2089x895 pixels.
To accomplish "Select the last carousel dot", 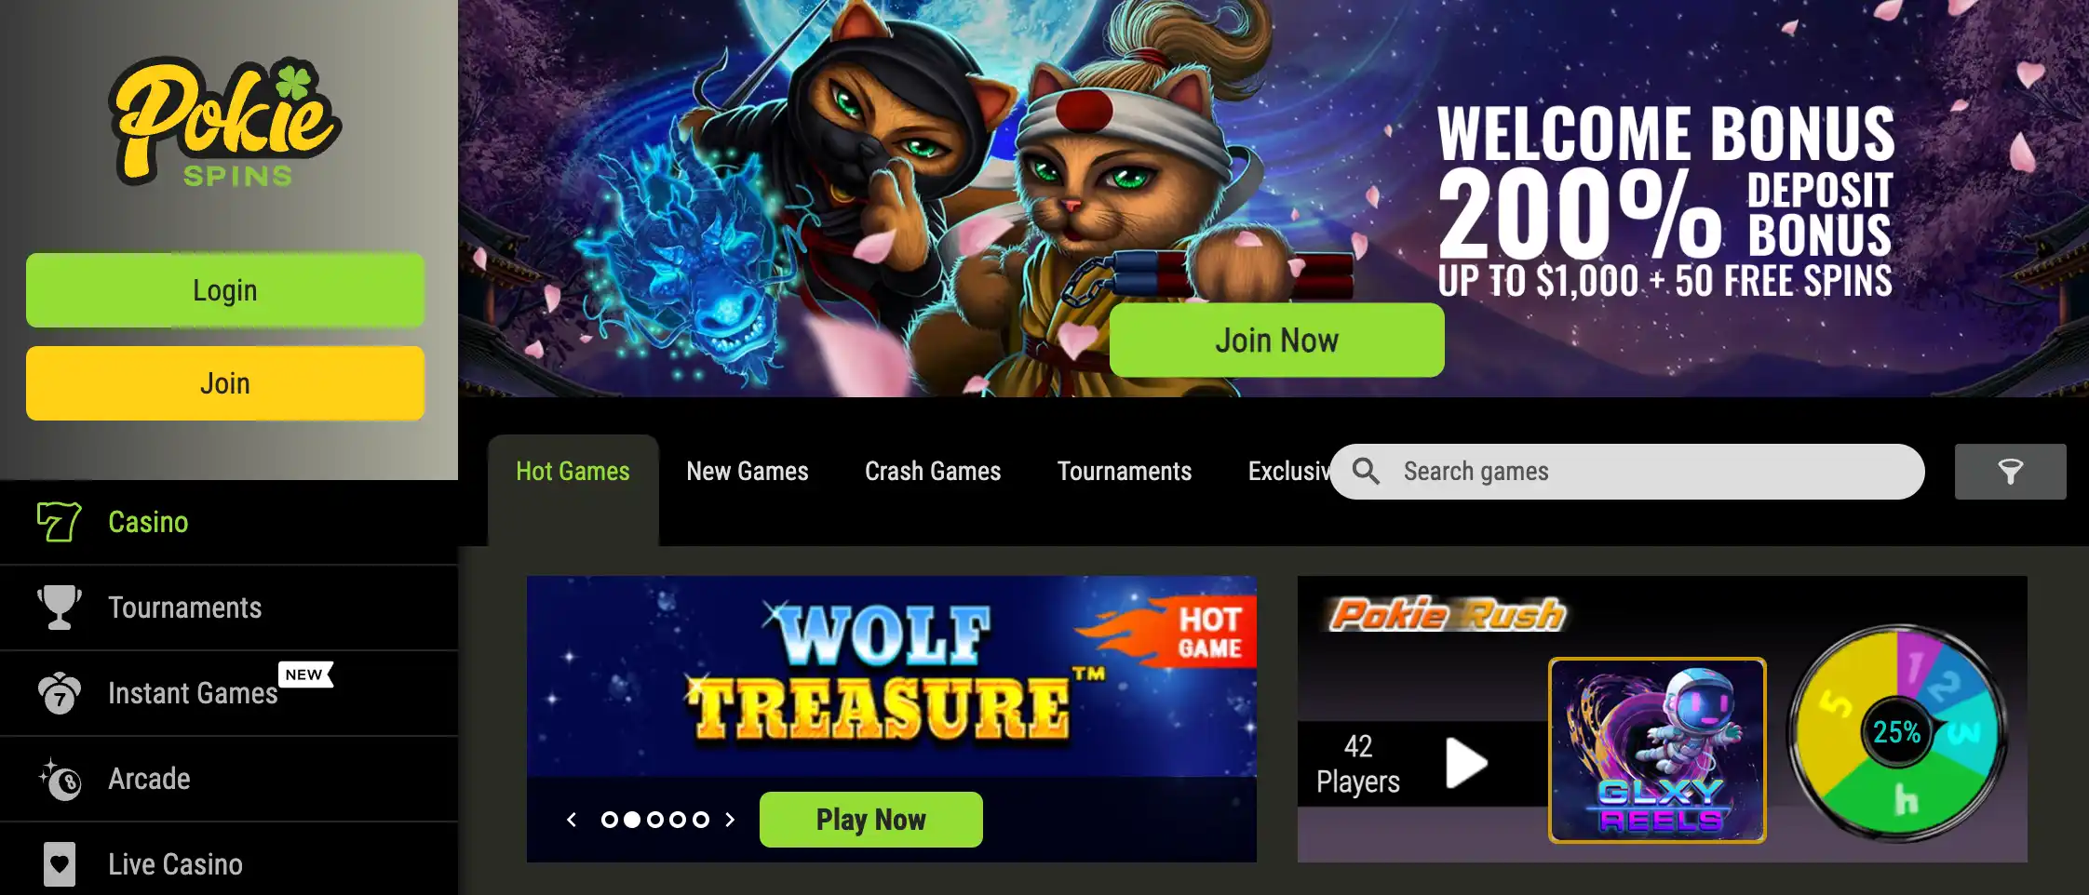I will (701, 820).
